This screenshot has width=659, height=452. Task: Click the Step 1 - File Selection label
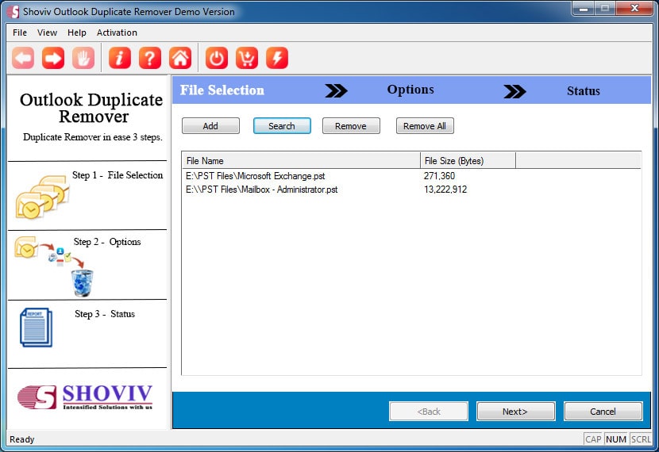118,175
